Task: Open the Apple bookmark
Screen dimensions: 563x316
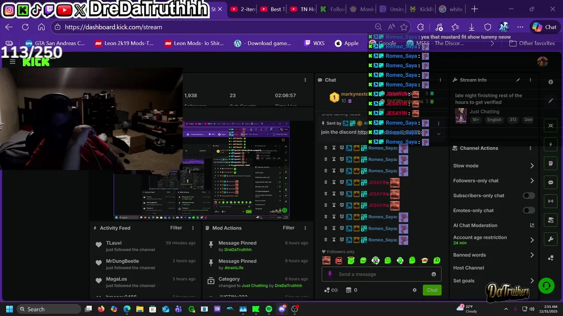Action: point(347,43)
